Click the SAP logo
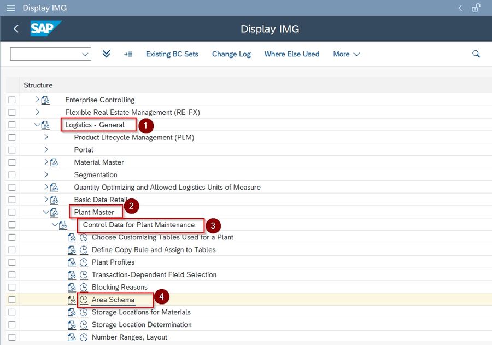The width and height of the screenshot is (492, 345). click(45, 28)
